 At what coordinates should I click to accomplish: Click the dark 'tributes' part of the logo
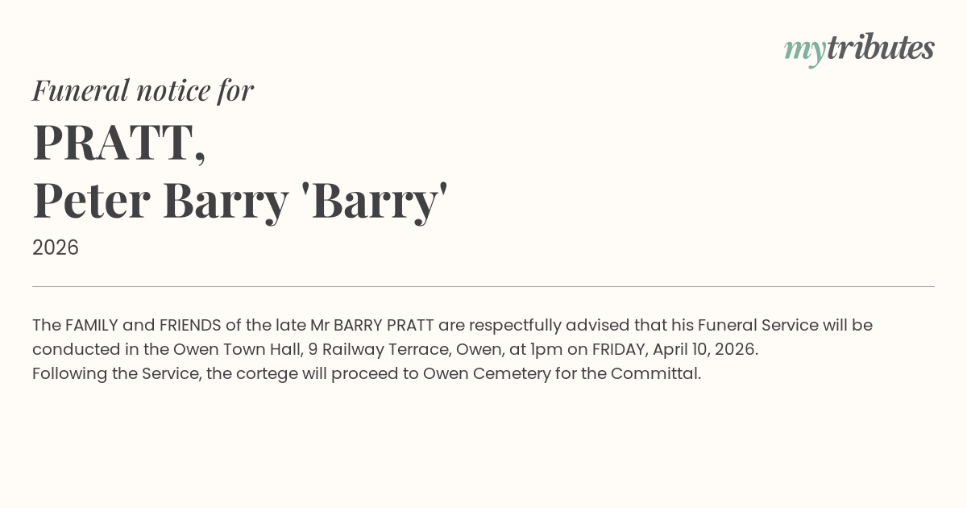coord(880,48)
